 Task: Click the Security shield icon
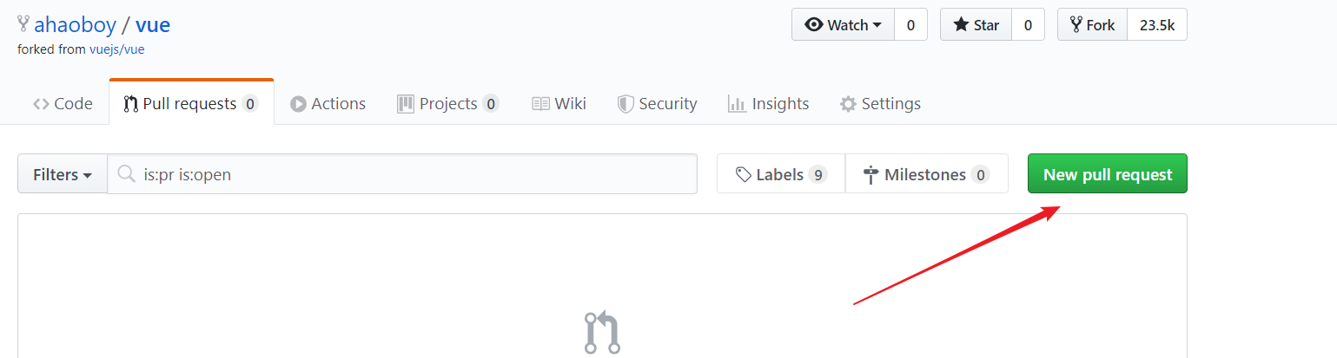point(625,104)
